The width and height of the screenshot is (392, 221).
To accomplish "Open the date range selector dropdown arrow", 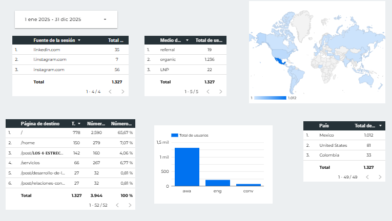I will 105,19.
